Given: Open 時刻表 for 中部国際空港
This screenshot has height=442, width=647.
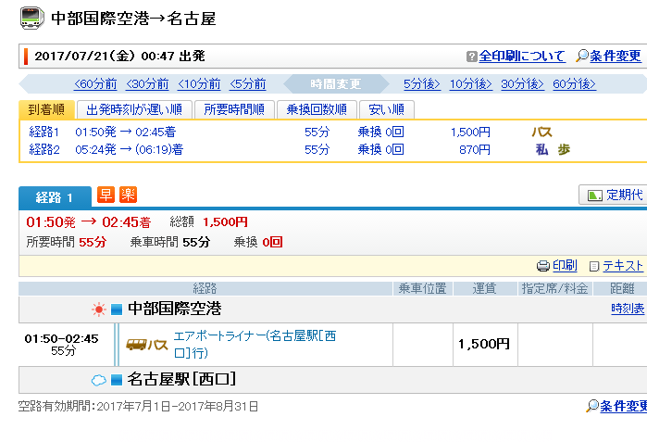Looking at the screenshot, I should click(x=628, y=309).
